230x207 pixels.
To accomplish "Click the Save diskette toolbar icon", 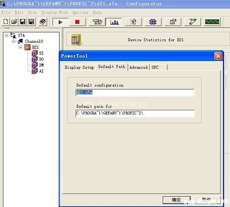I will (23, 22).
